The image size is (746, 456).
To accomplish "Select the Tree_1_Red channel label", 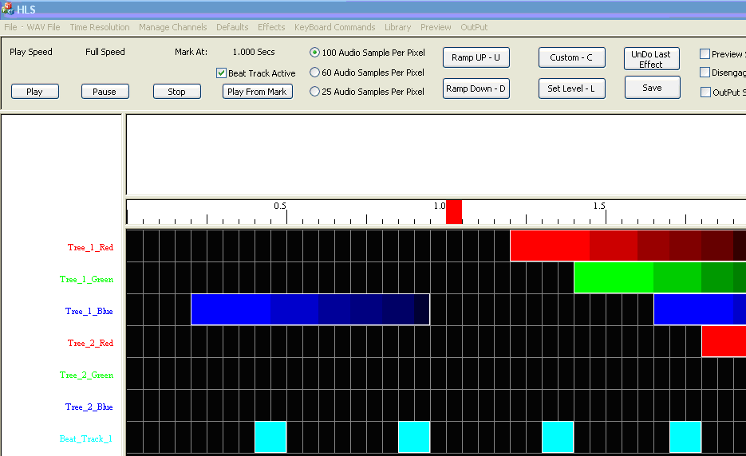I will pyautogui.click(x=90, y=247).
